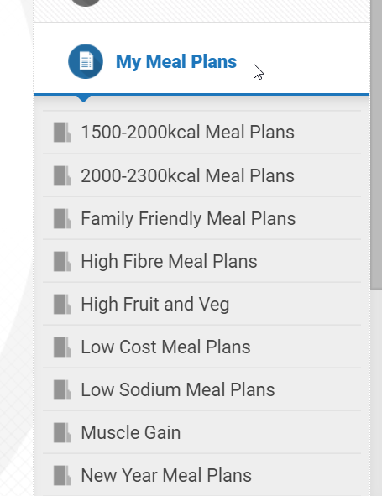Click the folder icon next to High Fibre Meal Plans
Image resolution: width=382 pixels, height=496 pixels.
click(62, 261)
